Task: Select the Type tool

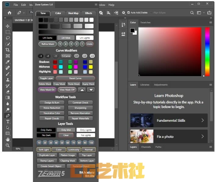Action: point(8,122)
